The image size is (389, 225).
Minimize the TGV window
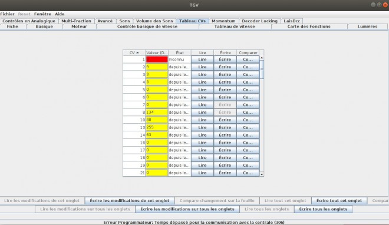(373, 5)
